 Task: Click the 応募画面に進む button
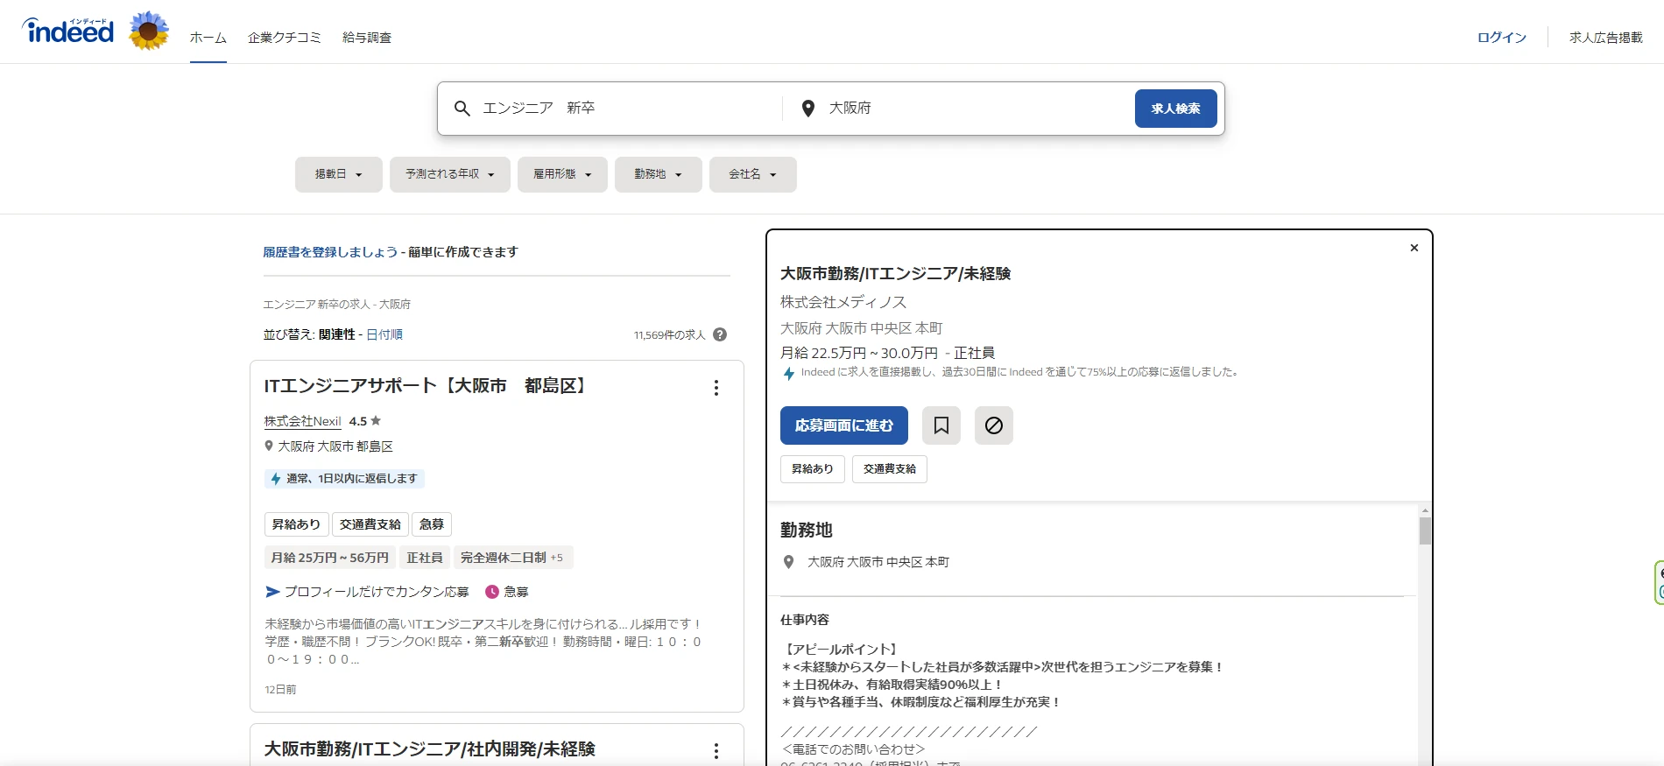tap(844, 425)
